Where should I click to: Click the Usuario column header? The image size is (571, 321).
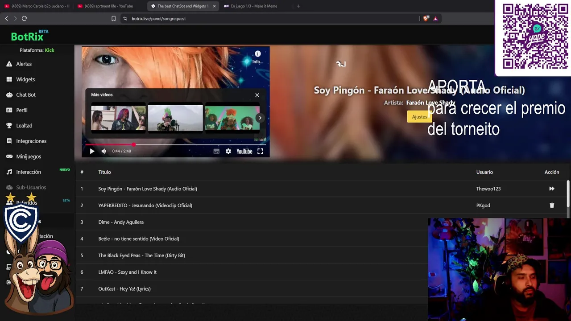point(484,172)
